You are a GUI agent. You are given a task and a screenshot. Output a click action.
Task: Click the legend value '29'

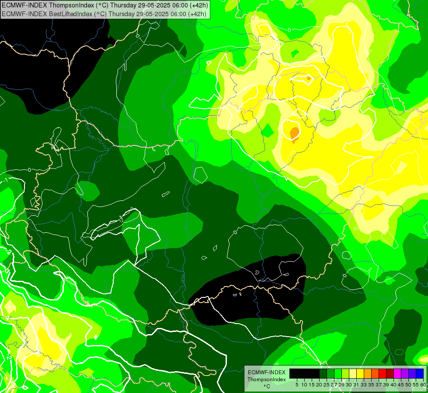click(341, 385)
